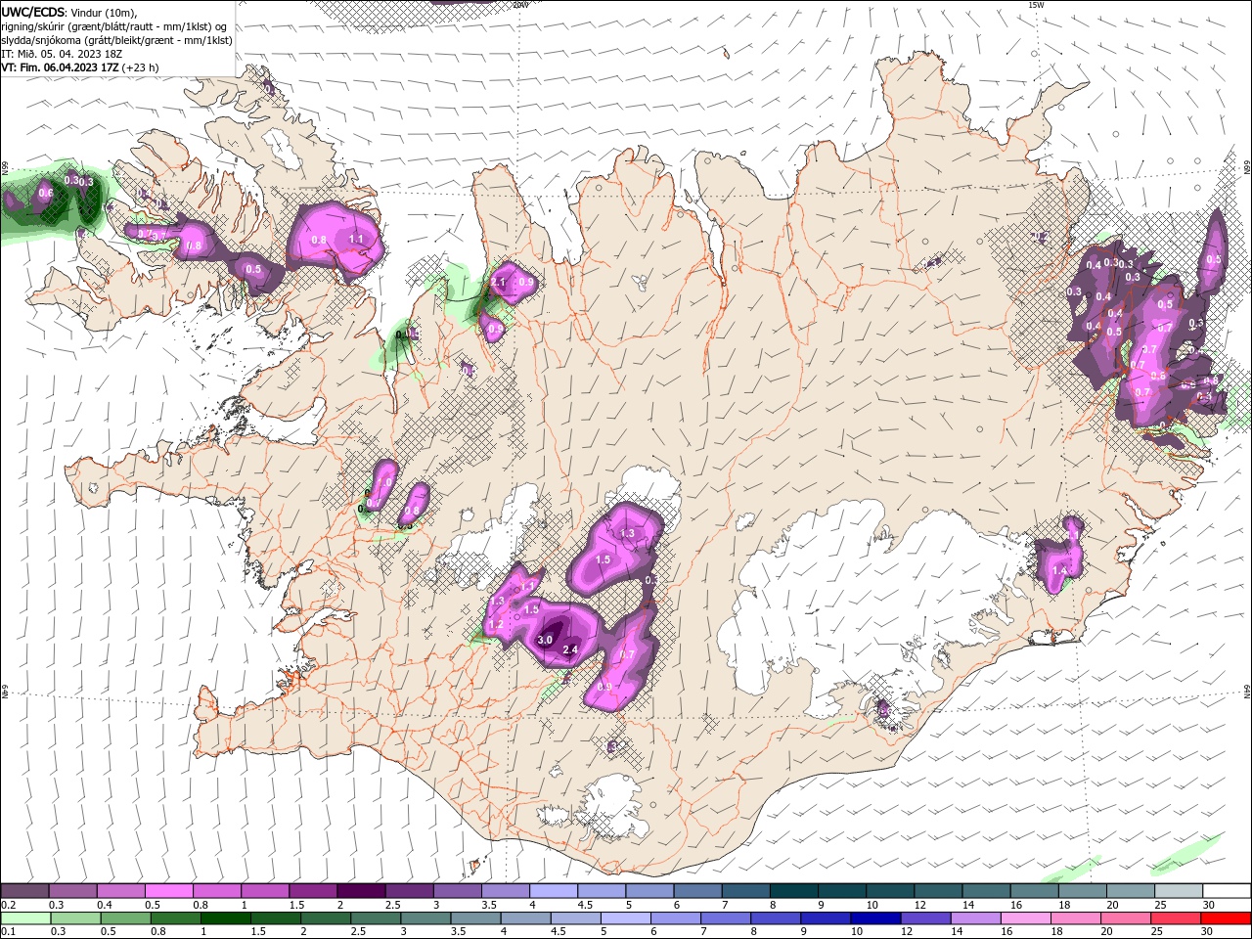The width and height of the screenshot is (1252, 939).
Task: Pick lower legend swatch between 10 and 12
Action: [x=877, y=918]
